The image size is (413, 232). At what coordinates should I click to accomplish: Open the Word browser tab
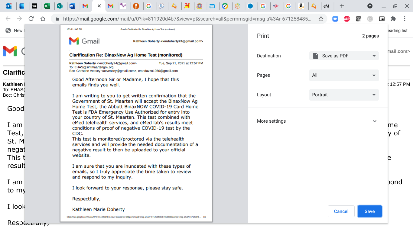[72, 6]
